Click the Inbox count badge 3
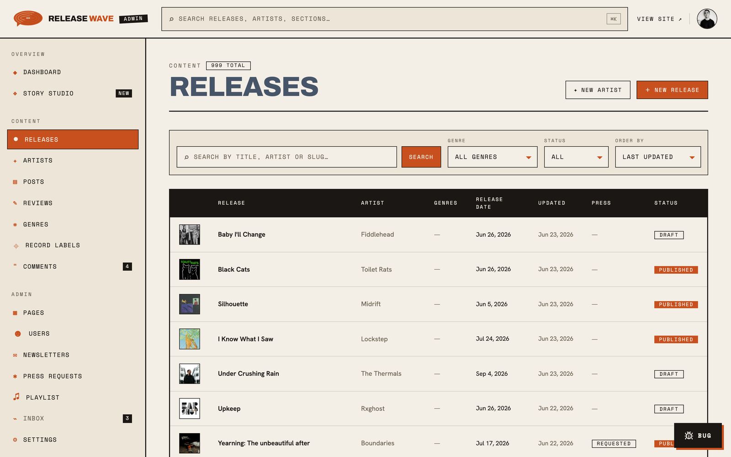731x457 pixels. [x=127, y=418]
